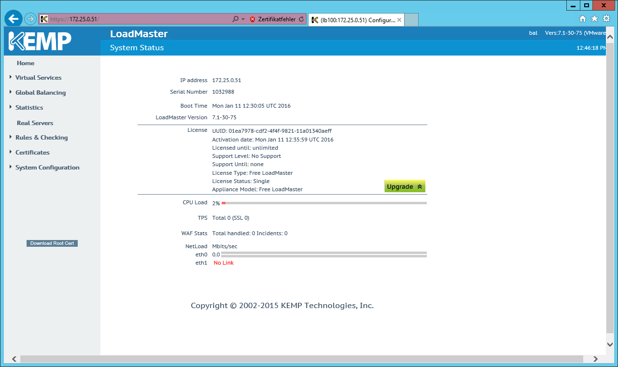Click the License Status: Single line
This screenshot has width=618, height=367.
tap(241, 181)
